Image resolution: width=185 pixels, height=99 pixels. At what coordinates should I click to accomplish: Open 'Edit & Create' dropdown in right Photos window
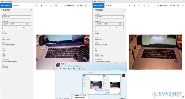pos(163,5)
